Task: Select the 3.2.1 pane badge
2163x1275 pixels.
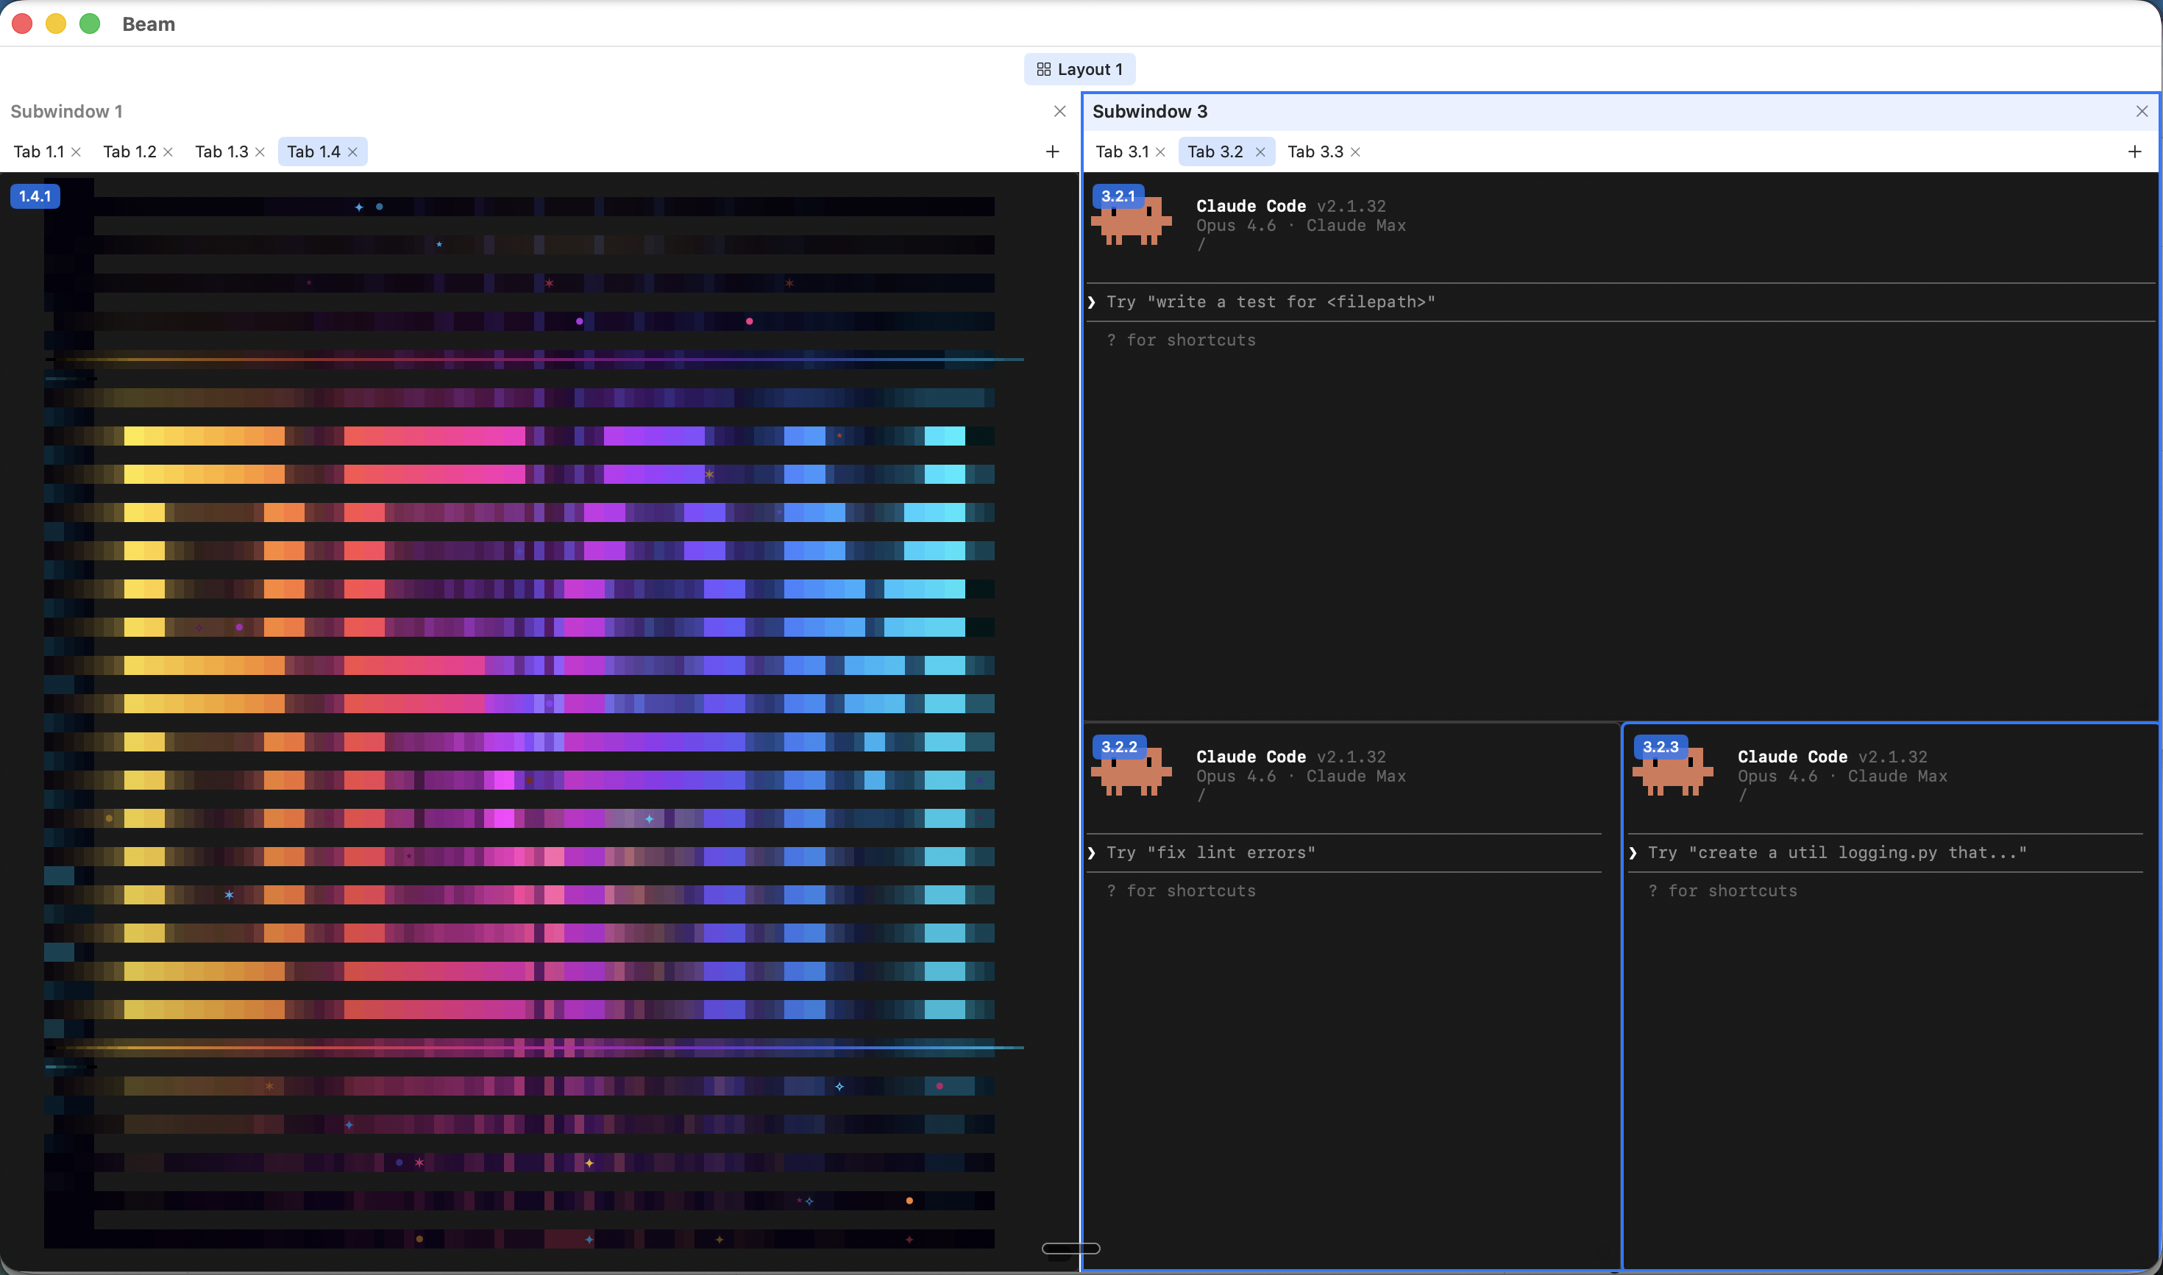Action: pyautogui.click(x=1118, y=196)
